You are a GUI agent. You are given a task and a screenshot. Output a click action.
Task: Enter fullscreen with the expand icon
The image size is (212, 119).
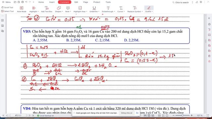tap(208, 115)
